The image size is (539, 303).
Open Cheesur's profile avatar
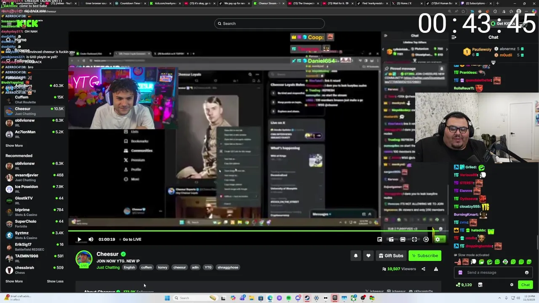pyautogui.click(x=84, y=259)
